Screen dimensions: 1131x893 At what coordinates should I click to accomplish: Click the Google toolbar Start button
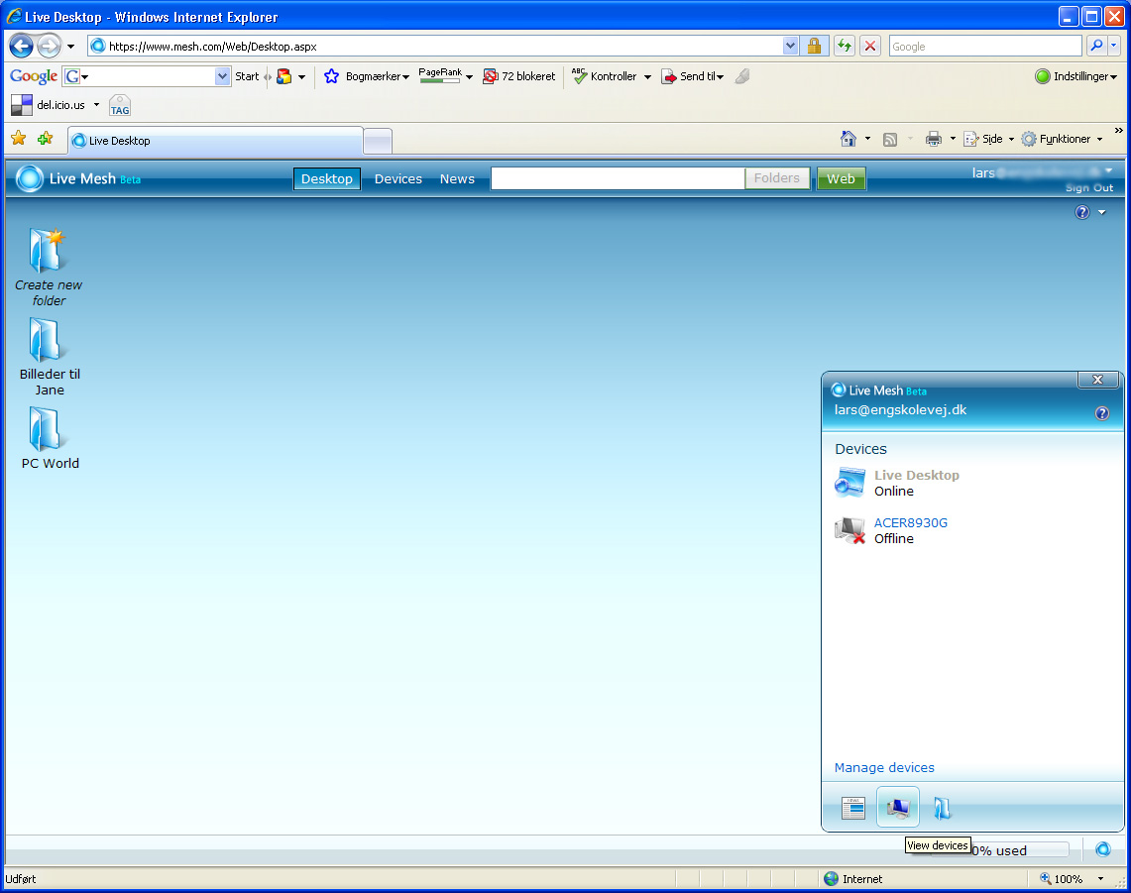pyautogui.click(x=247, y=75)
